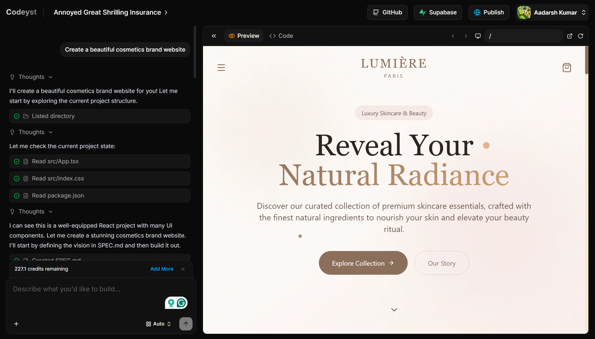
Task: Click the refresh preview icon
Action: coord(581,36)
